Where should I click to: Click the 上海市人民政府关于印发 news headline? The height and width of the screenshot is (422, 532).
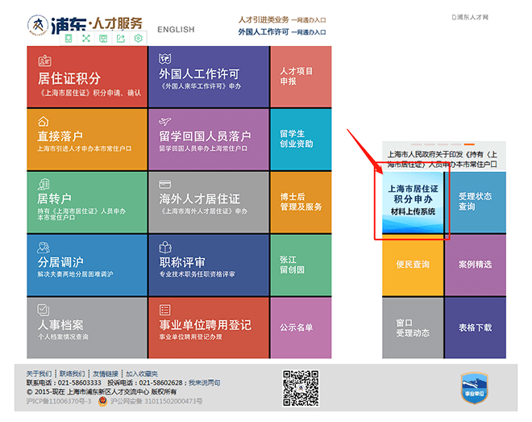point(443,159)
